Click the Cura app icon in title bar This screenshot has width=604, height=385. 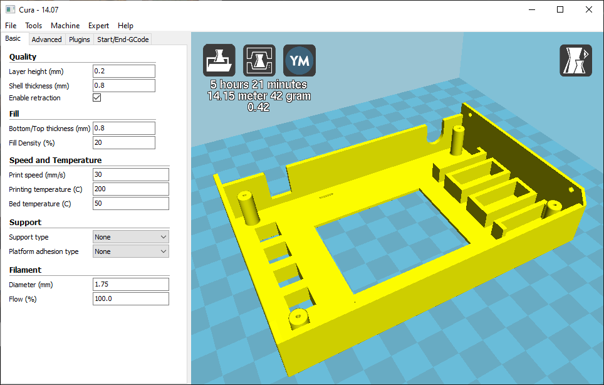click(x=11, y=9)
